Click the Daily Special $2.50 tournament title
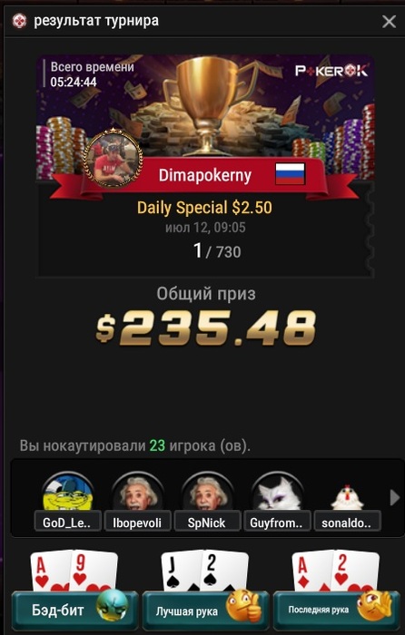Image resolution: width=405 pixels, height=635 pixels. click(x=204, y=208)
